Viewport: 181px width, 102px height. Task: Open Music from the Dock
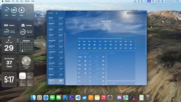(x=104, y=97)
